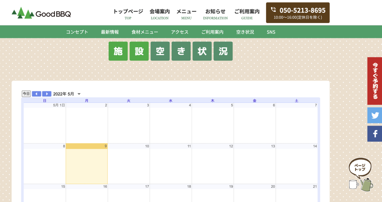Open トップページ in main navigation
Image resolution: width=382 pixels, height=202 pixels.
click(x=128, y=14)
